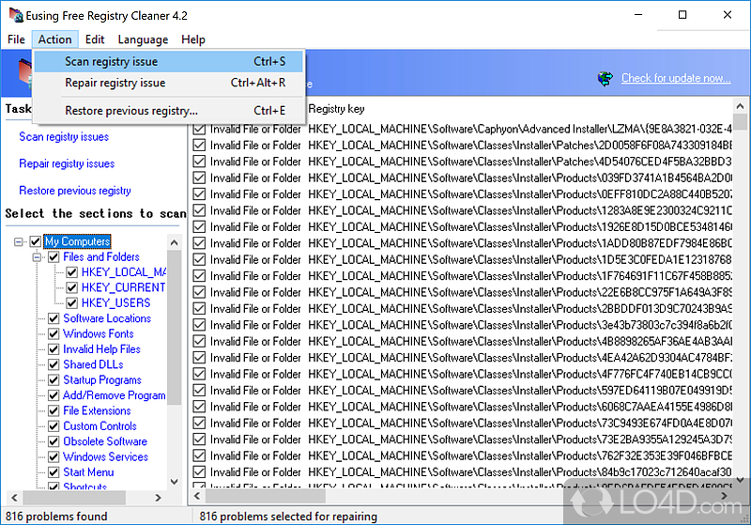The image size is (751, 525).
Task: Select Restore previous registry menu entry
Action: 130,110
